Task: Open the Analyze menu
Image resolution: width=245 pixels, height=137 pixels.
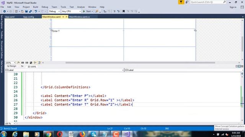Action: tap(81, 7)
